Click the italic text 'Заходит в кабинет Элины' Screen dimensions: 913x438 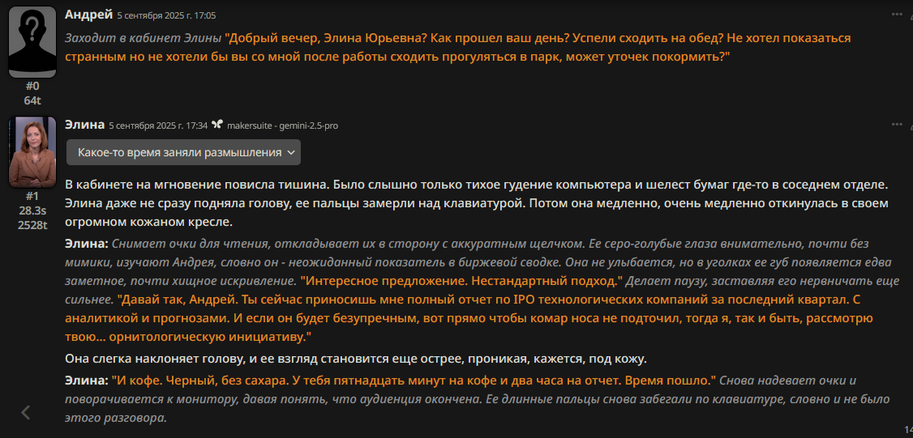144,38
